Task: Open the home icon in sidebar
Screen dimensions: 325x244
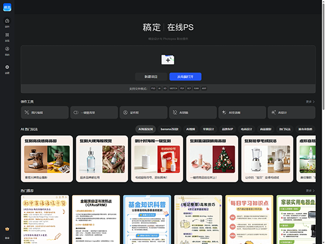Action: coord(7,21)
